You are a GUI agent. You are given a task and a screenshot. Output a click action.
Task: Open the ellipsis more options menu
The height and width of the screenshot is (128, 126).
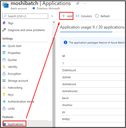click(85, 3)
